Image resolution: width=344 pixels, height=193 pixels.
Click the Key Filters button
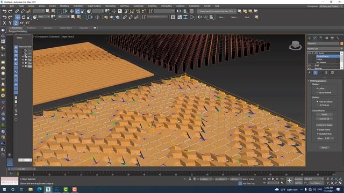click(316, 183)
